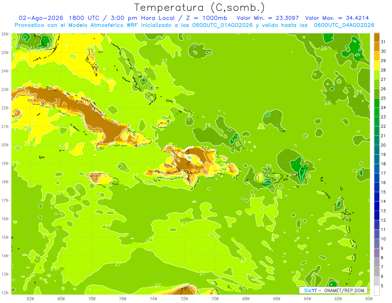
Task: Click the 16N latitude axis label
Action: [x=5, y=219]
